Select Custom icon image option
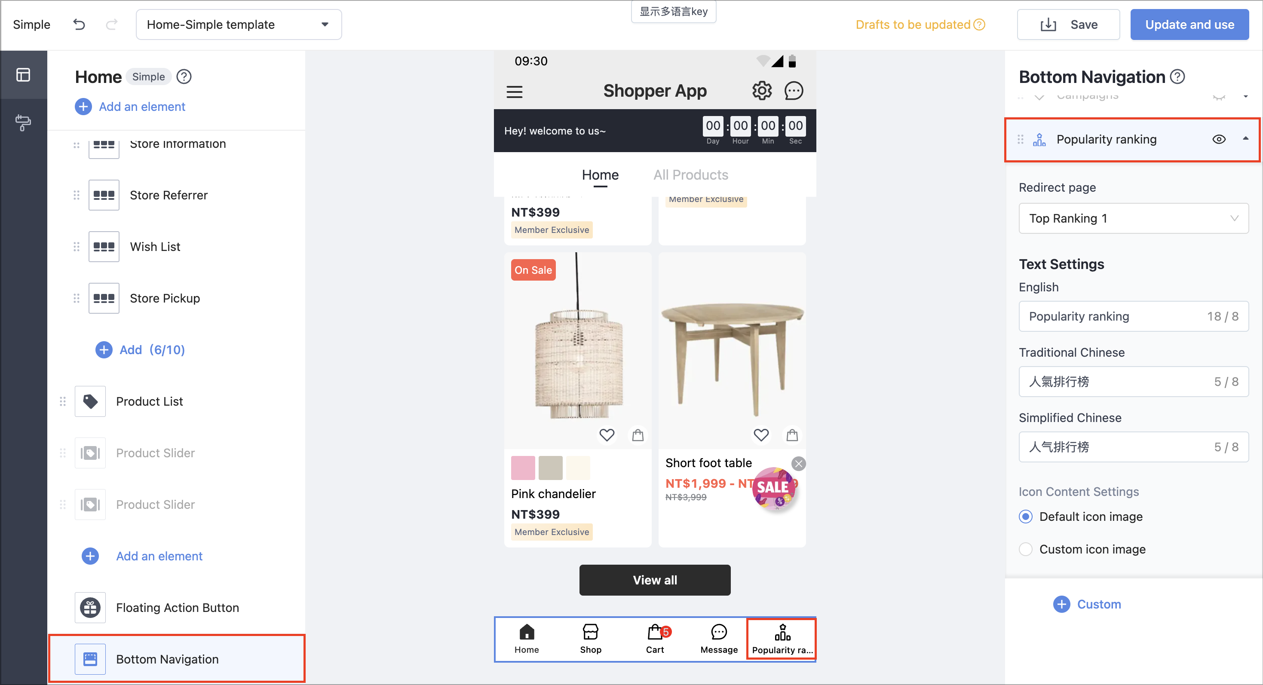 pyautogui.click(x=1025, y=549)
